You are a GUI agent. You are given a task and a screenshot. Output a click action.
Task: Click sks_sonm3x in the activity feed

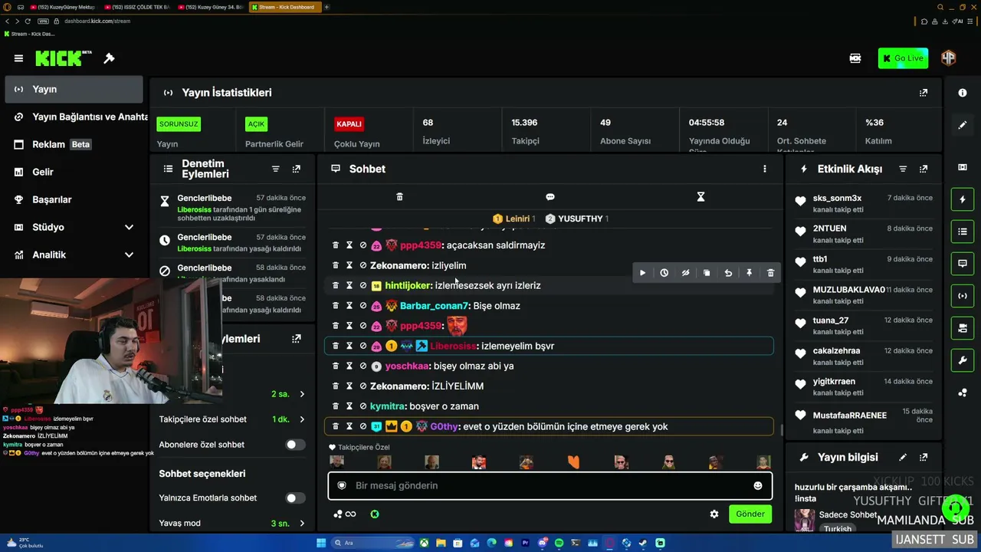(x=837, y=199)
